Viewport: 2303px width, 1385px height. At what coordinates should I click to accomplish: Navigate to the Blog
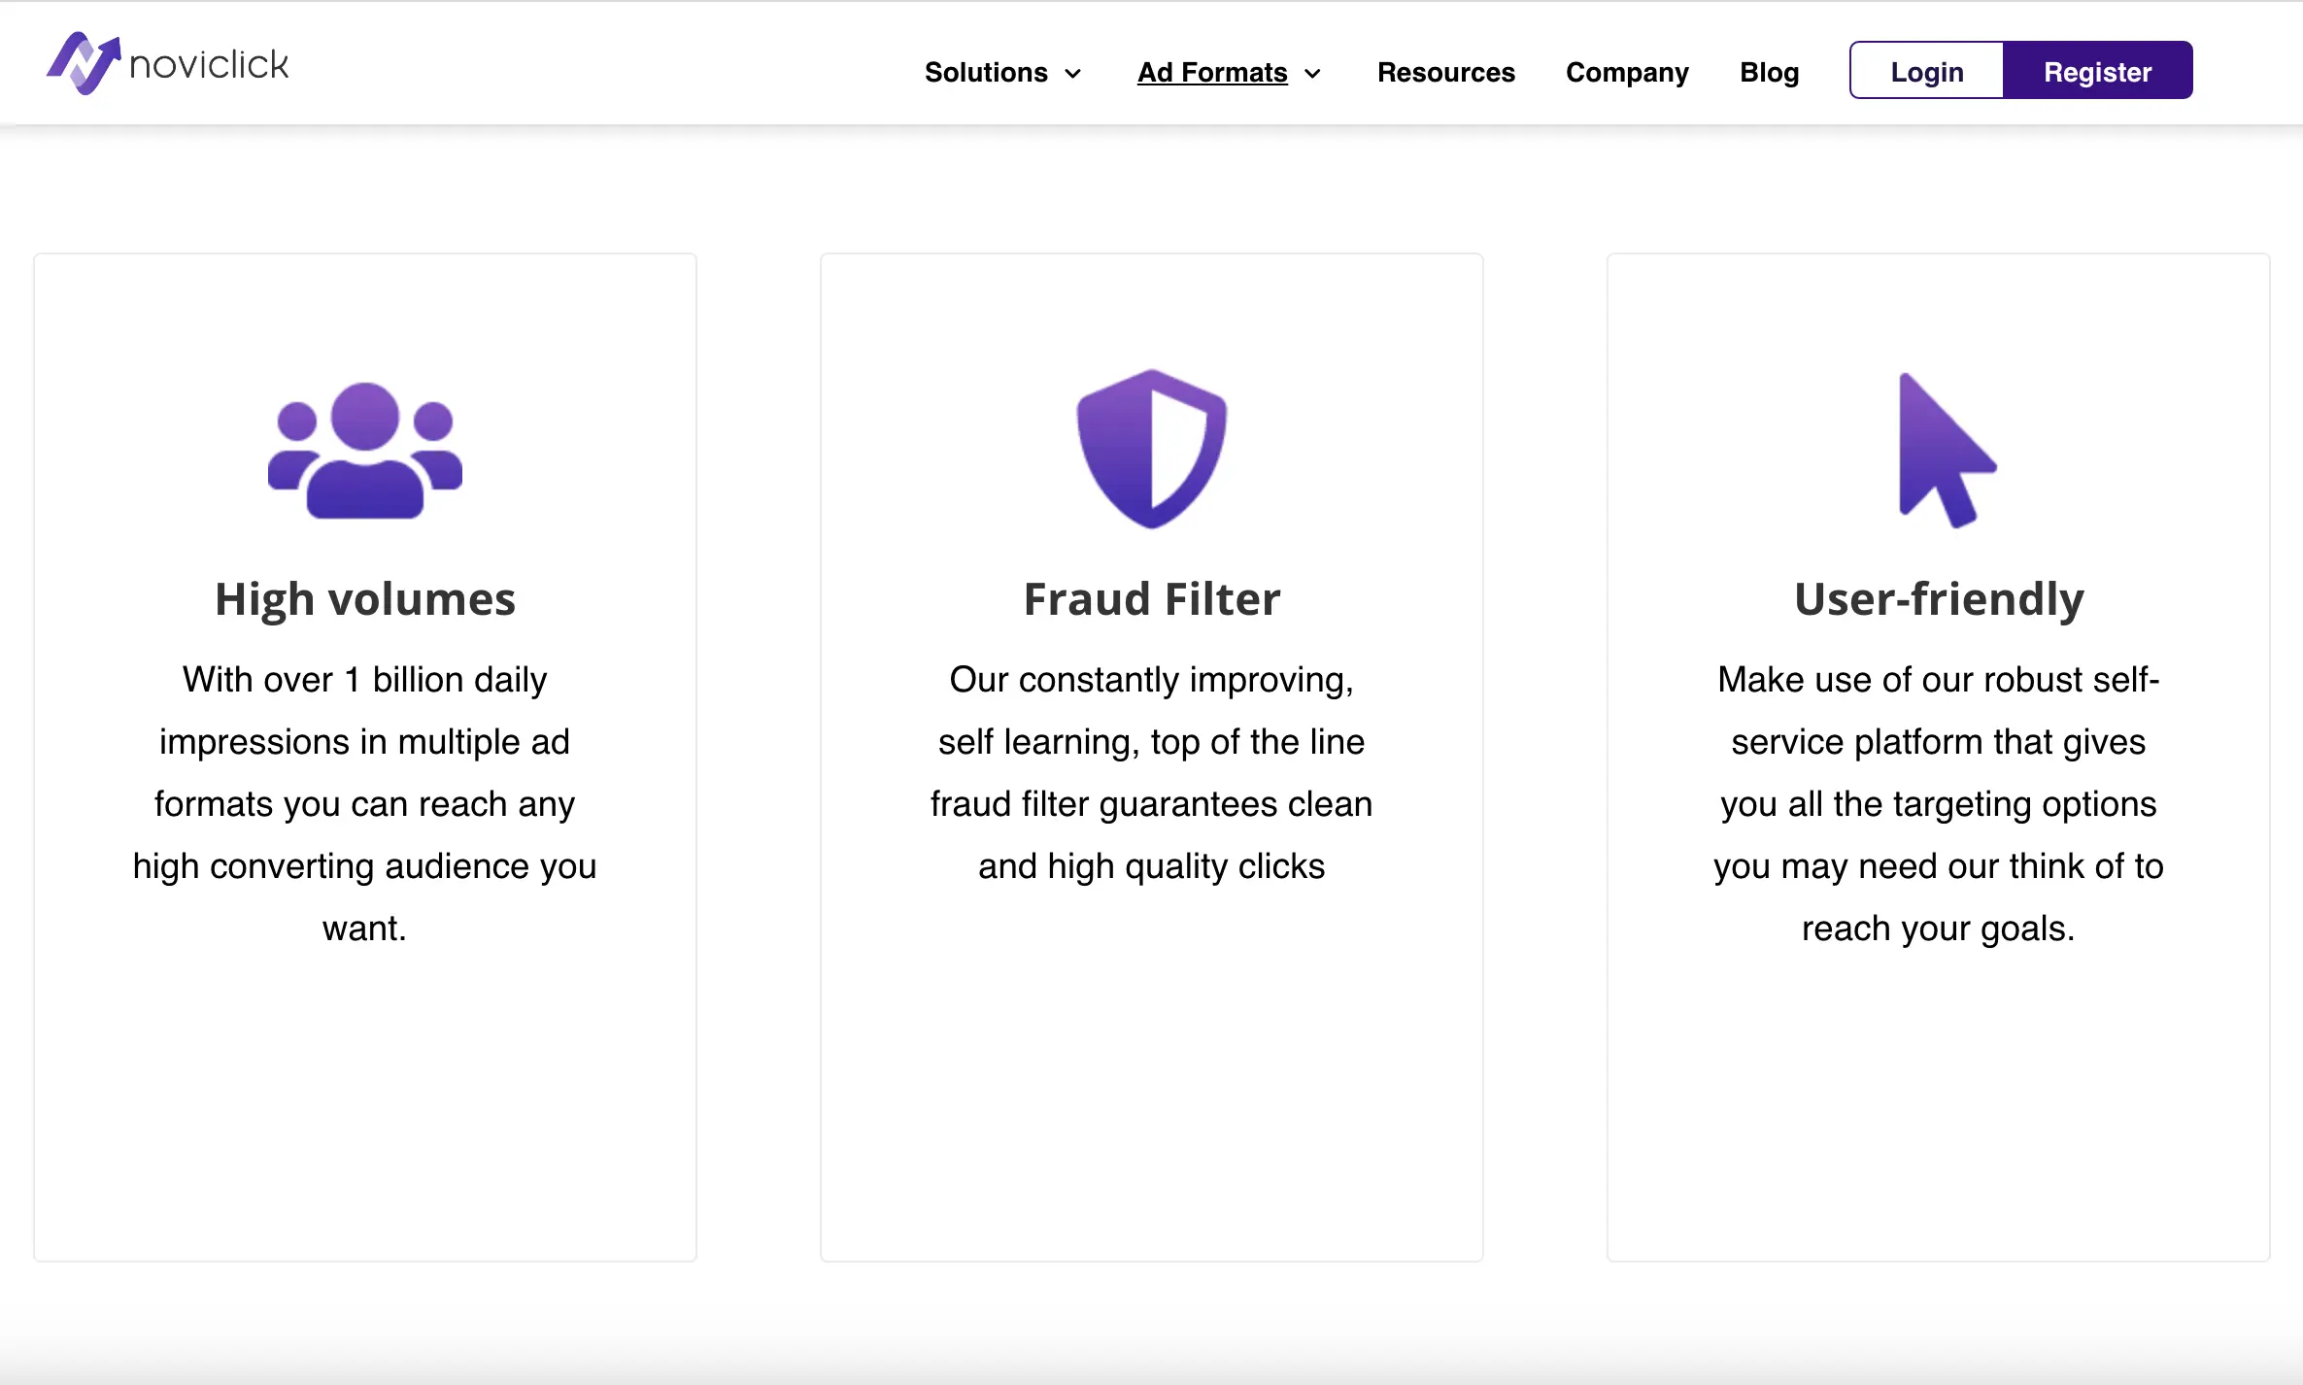tap(1769, 73)
